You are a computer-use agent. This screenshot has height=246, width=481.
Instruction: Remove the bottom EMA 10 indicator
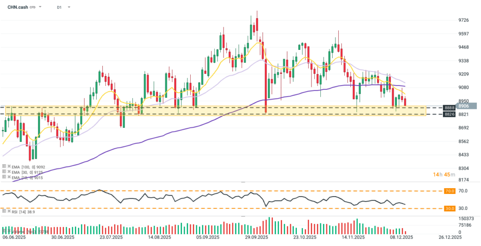[x=9, y=177]
